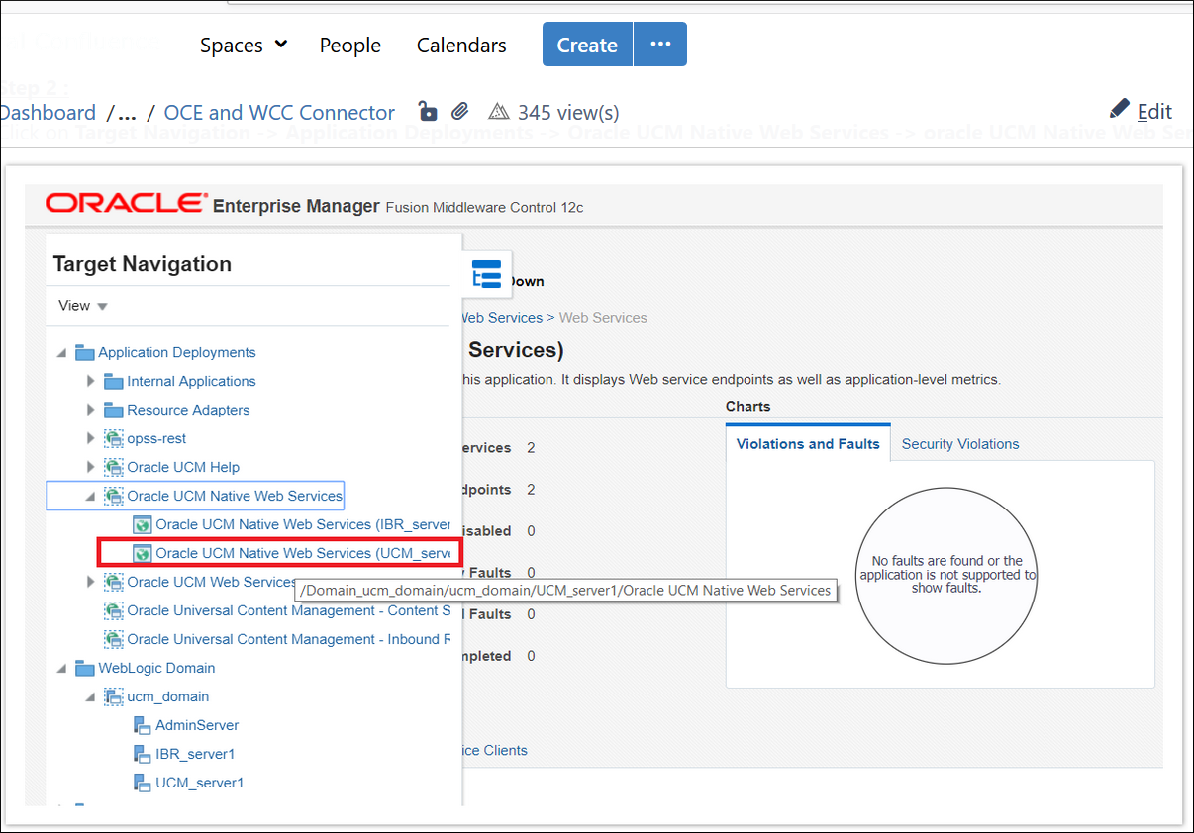Open the Spaces dropdown menu
The width and height of the screenshot is (1194, 833).
click(x=244, y=46)
